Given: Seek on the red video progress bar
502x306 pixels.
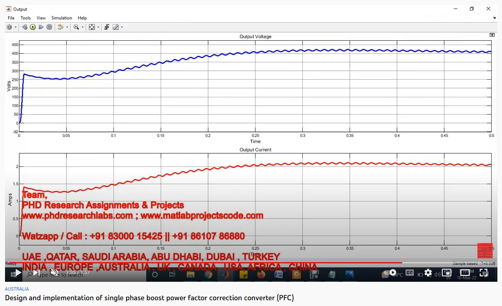Looking at the screenshot, I should click(203, 263).
